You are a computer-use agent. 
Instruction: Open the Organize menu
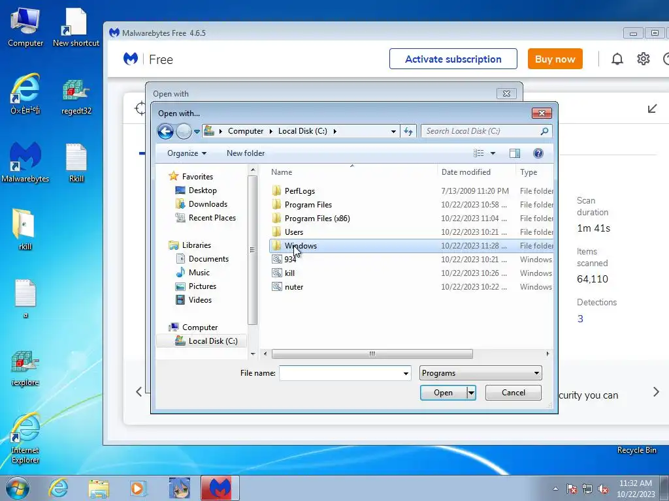pos(186,153)
